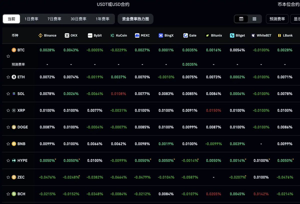This screenshot has height=204, width=300.
Task: Click the OKX exchange logo icon
Action: pyautogui.click(x=67, y=36)
